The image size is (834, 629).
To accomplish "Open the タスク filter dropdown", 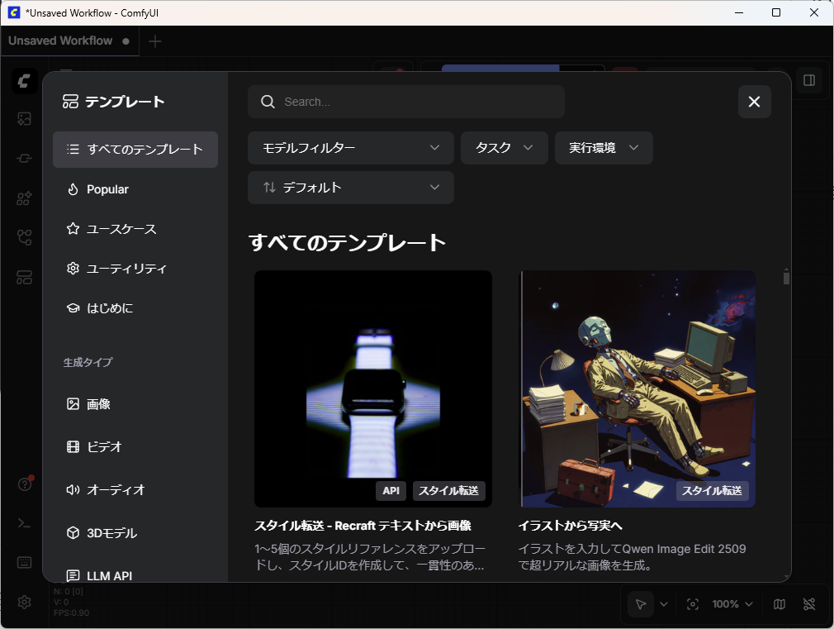I will coord(504,148).
